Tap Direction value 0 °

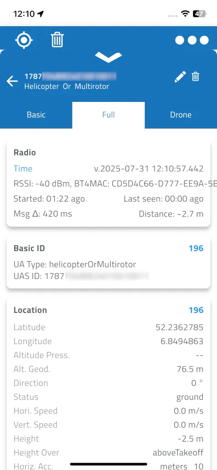point(197,383)
